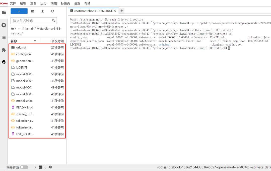Add a new tab with plus button
This screenshot has height=171, width=271.
click(122, 11)
